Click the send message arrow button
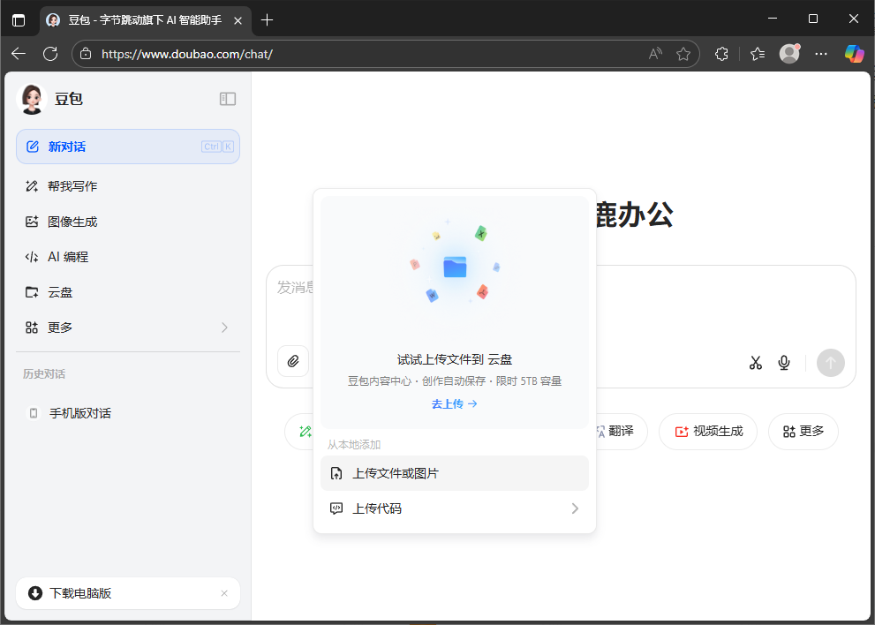875x625 pixels. click(830, 363)
